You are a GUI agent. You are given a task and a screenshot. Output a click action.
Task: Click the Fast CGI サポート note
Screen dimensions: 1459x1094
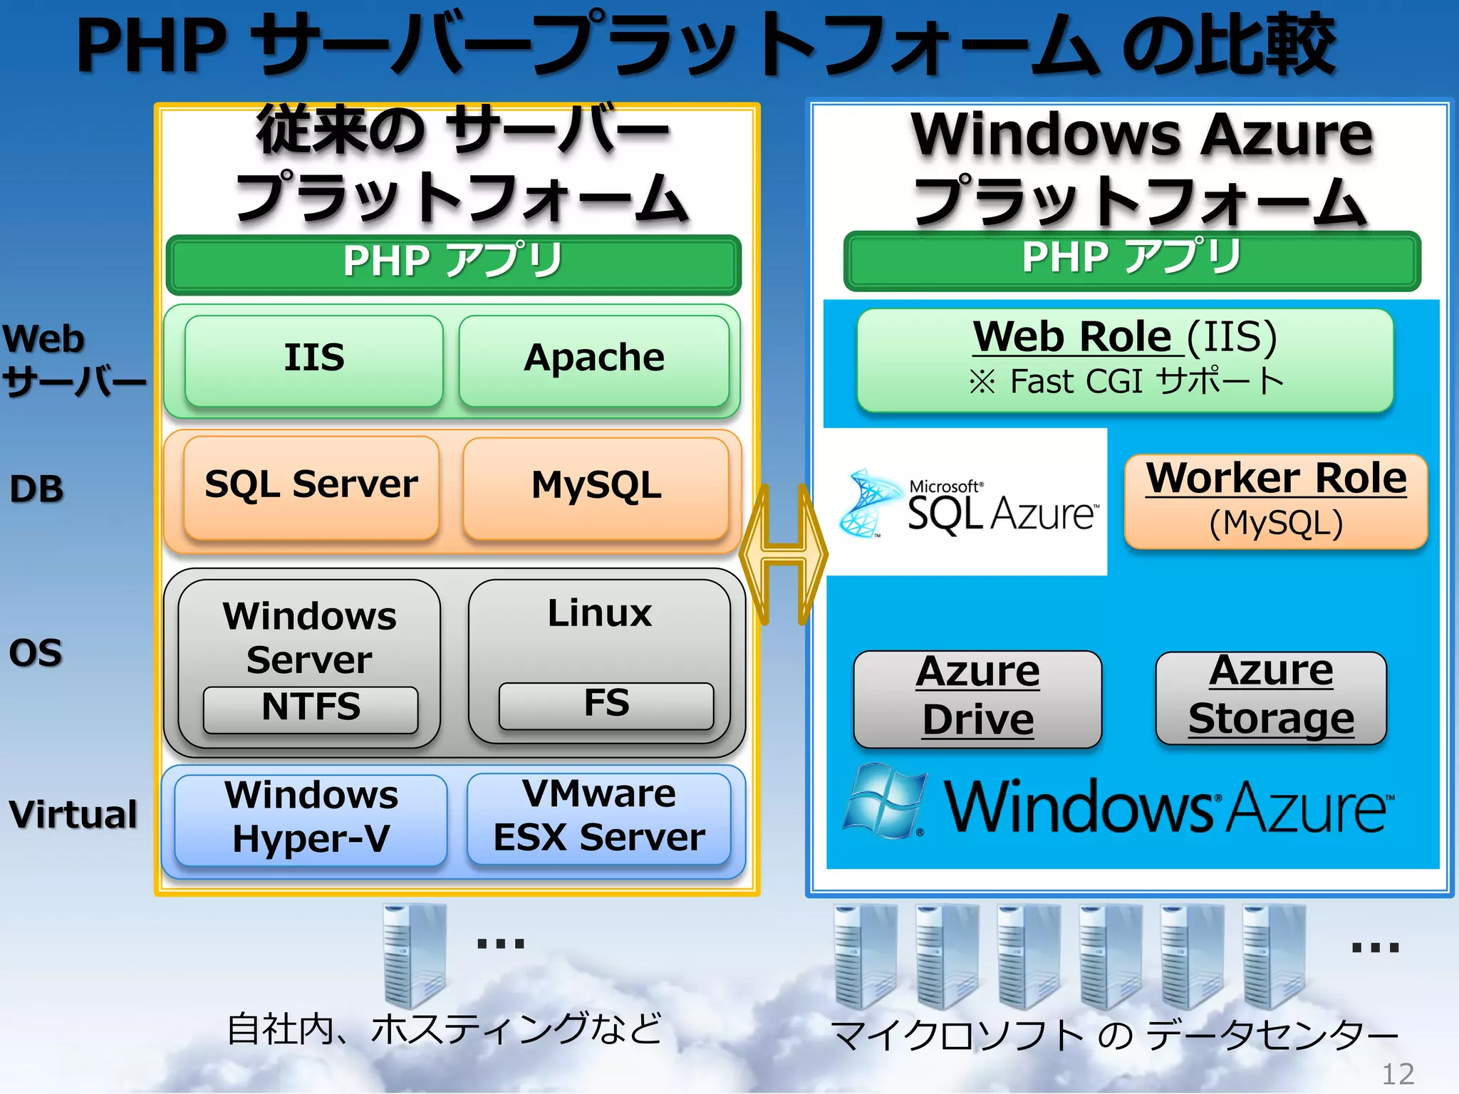(x=1126, y=380)
